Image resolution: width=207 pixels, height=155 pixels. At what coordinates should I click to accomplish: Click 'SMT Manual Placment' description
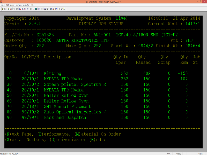68,106
